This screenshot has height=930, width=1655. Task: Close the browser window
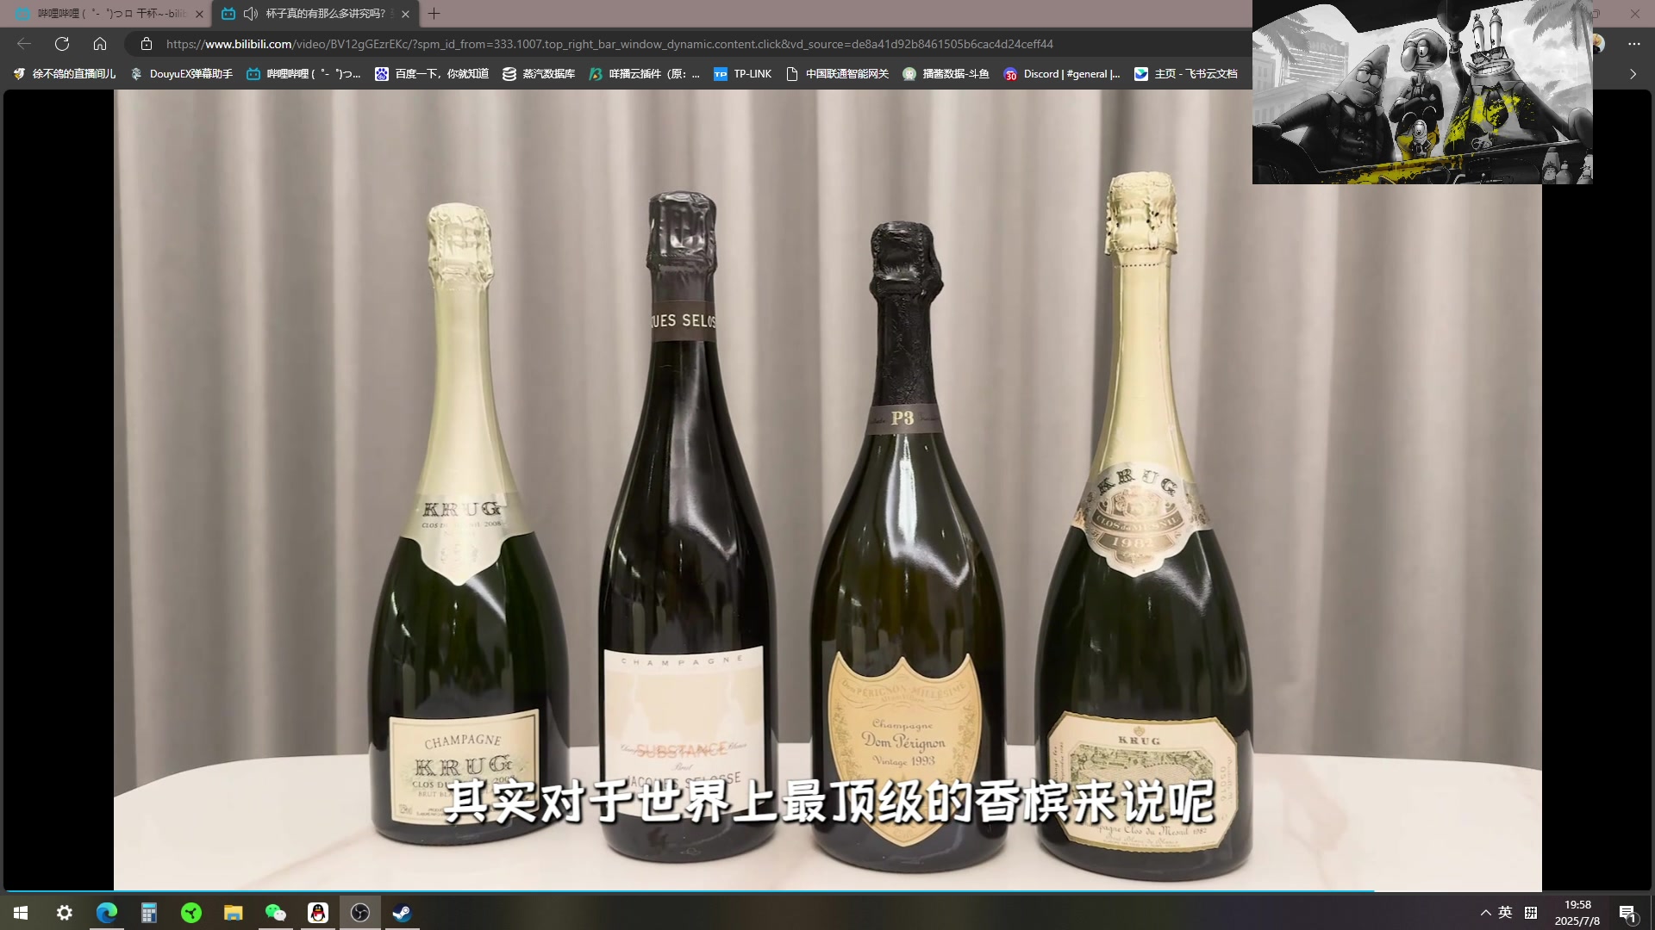coord(1634,14)
